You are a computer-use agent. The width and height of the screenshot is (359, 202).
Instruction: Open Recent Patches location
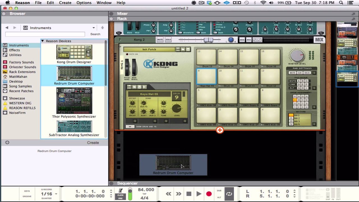coord(21,91)
